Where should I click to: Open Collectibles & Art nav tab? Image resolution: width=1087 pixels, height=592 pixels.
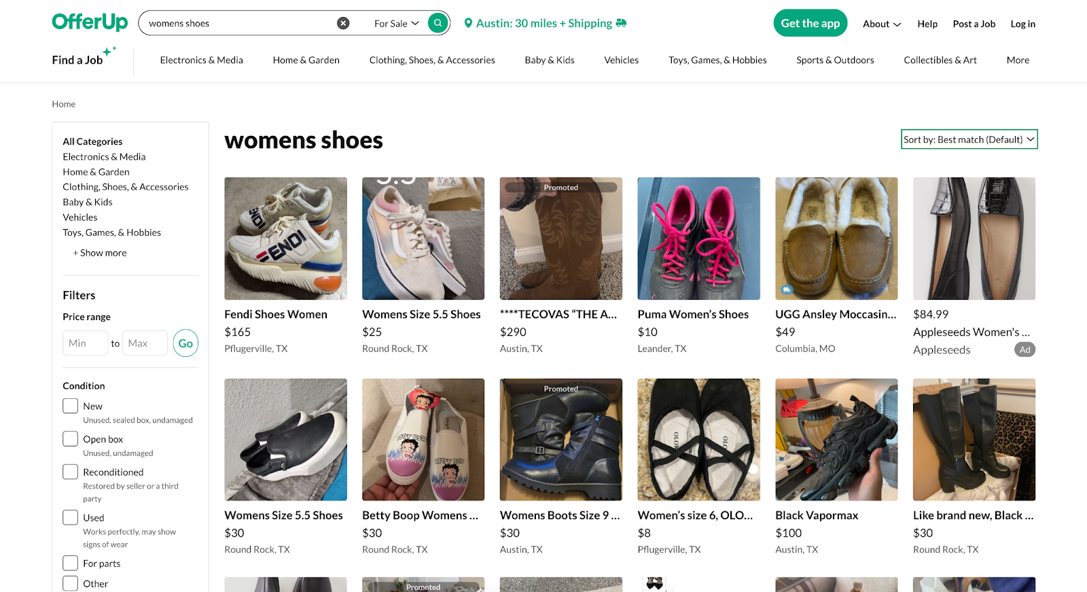click(x=940, y=60)
